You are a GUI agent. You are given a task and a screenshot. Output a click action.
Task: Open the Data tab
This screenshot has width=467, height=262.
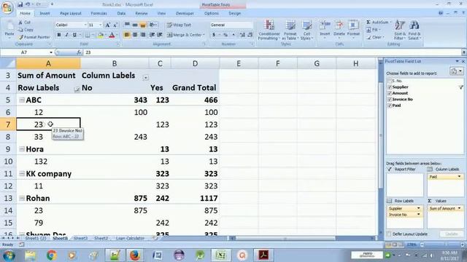[121, 13]
